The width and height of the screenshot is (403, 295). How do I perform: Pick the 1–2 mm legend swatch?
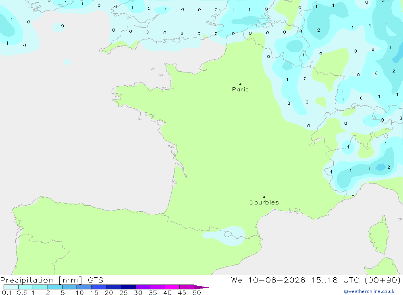coord(40,287)
